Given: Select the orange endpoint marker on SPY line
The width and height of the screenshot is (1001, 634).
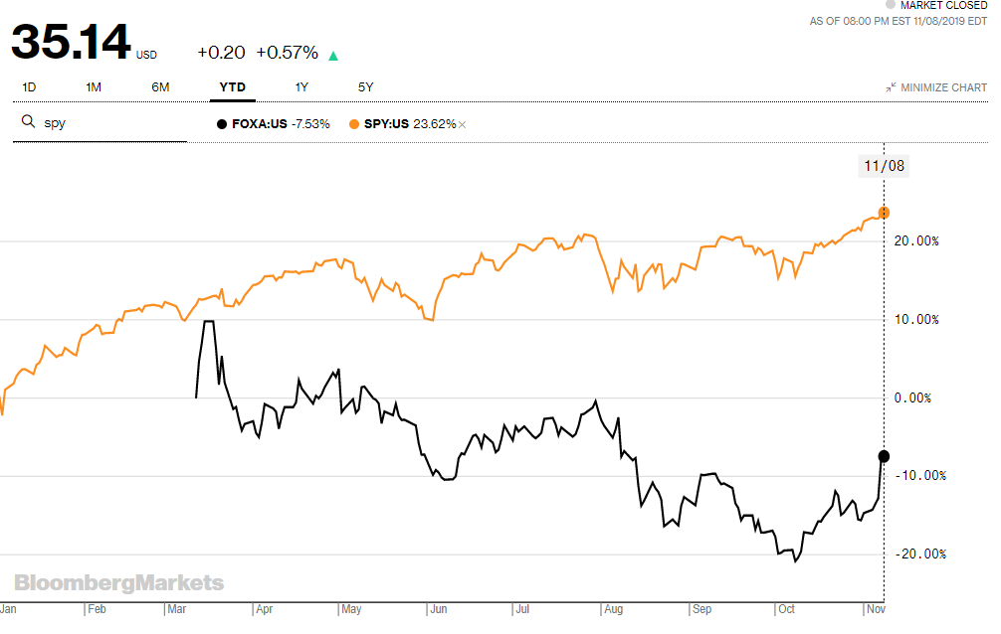Looking at the screenshot, I should [883, 213].
